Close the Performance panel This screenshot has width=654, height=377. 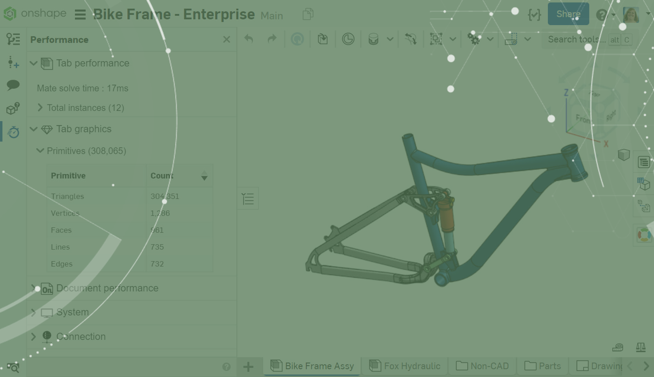coord(226,40)
